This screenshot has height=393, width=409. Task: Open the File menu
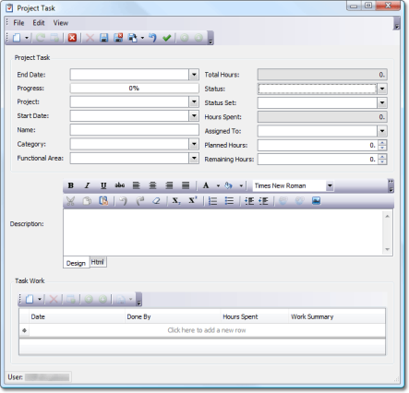click(18, 23)
